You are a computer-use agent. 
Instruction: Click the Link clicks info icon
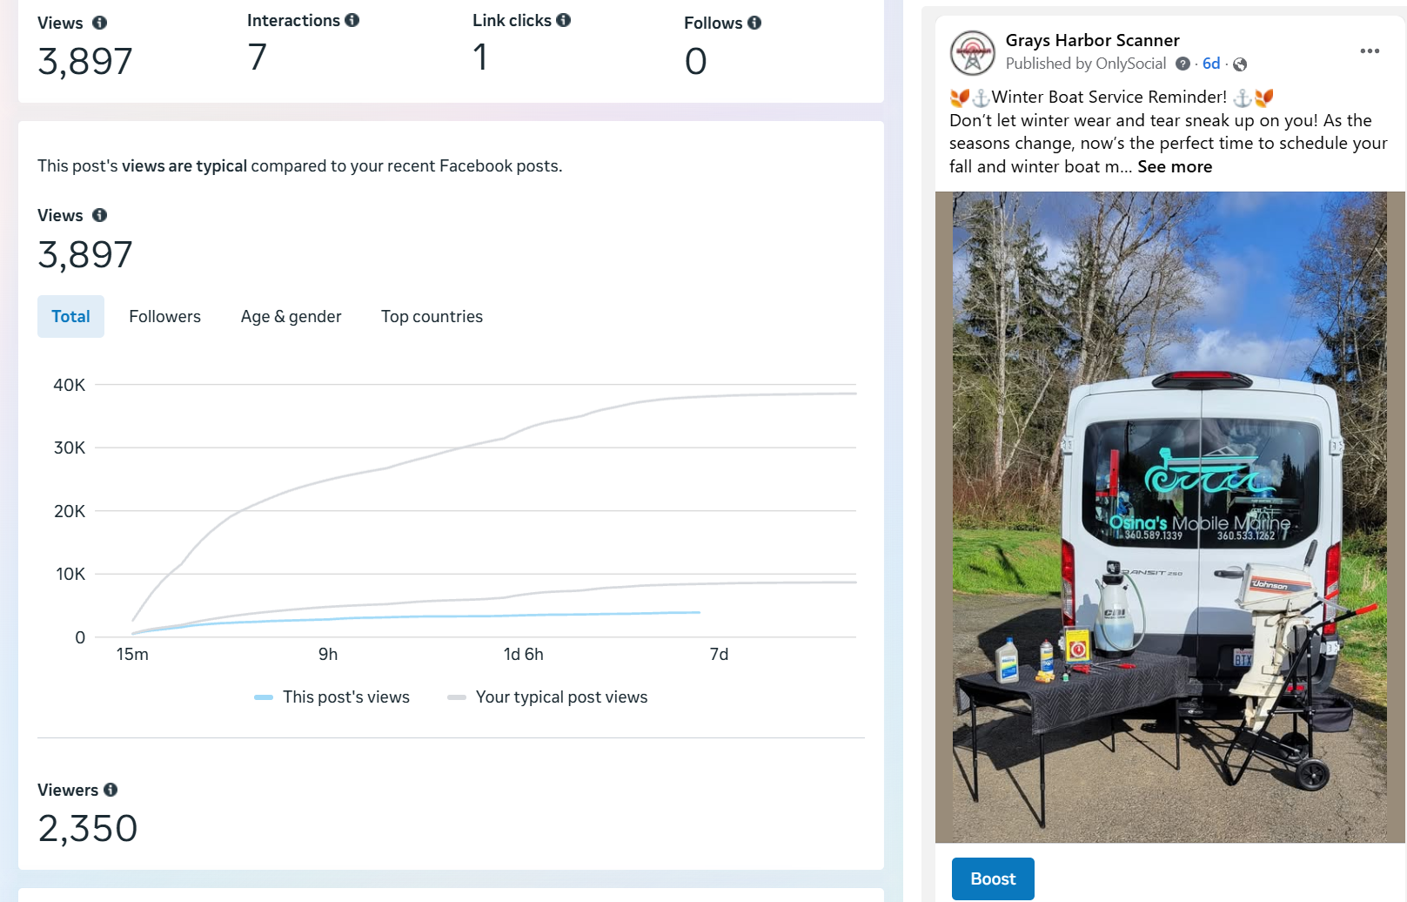point(564,20)
